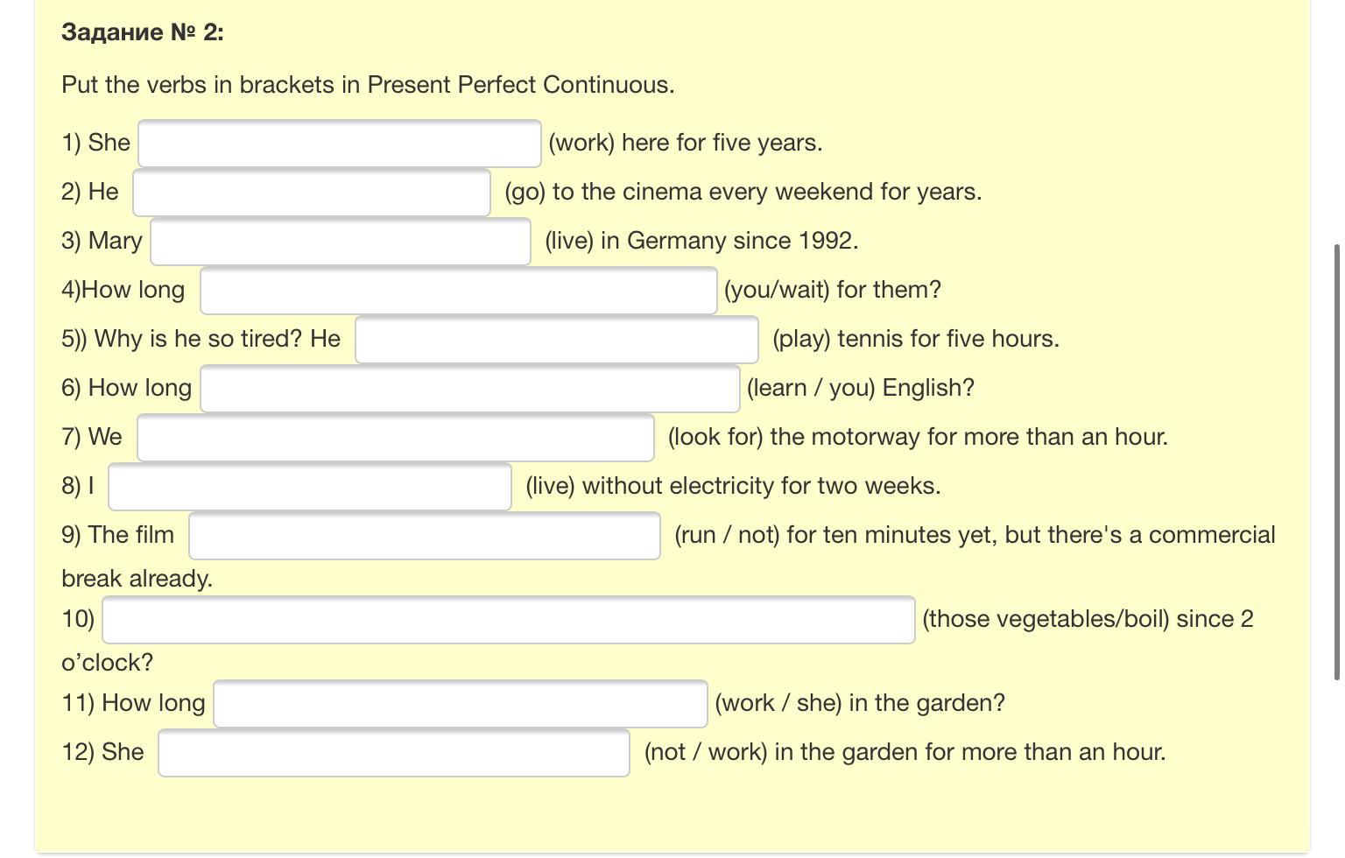
Task: Click the "Put the verbs in brackets" instruction
Action: tap(368, 85)
